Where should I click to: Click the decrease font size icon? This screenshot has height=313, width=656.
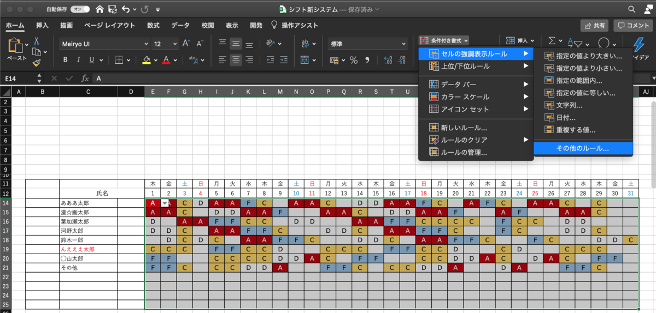(x=200, y=44)
